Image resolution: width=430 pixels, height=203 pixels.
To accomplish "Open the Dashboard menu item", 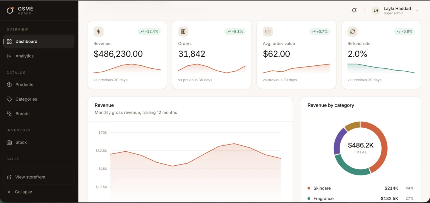I will [x=39, y=41].
